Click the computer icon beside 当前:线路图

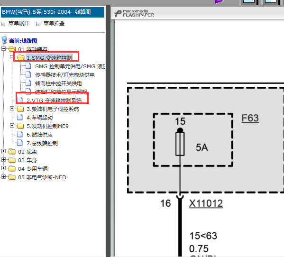coord(4,40)
